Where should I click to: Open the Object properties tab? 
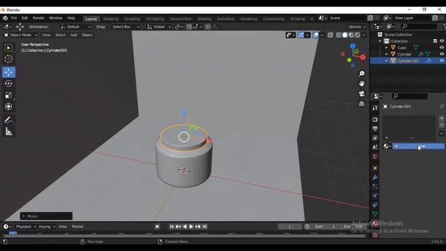(x=375, y=168)
